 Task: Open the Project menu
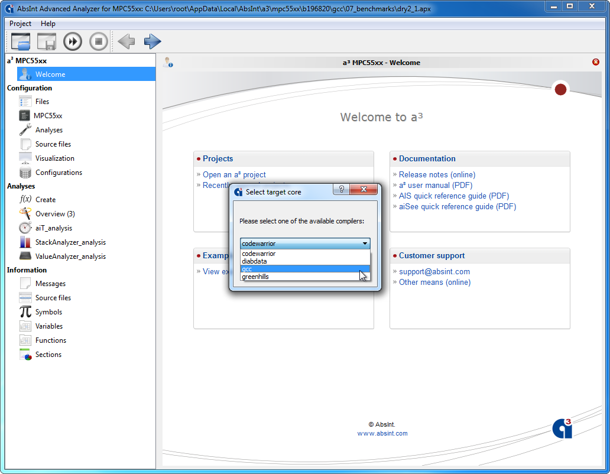[x=20, y=24]
